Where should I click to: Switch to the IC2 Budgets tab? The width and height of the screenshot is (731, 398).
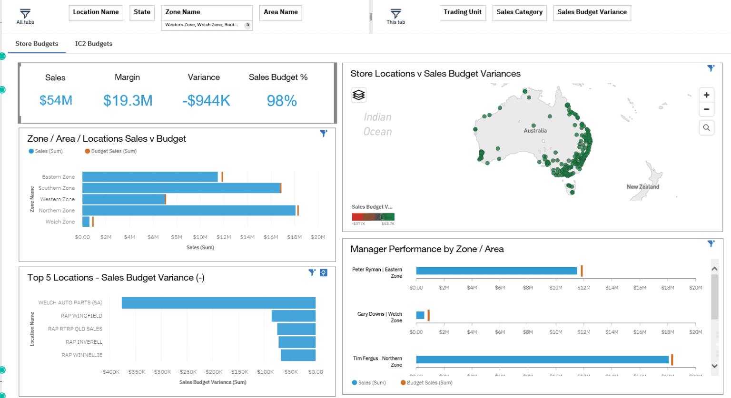[x=93, y=43]
